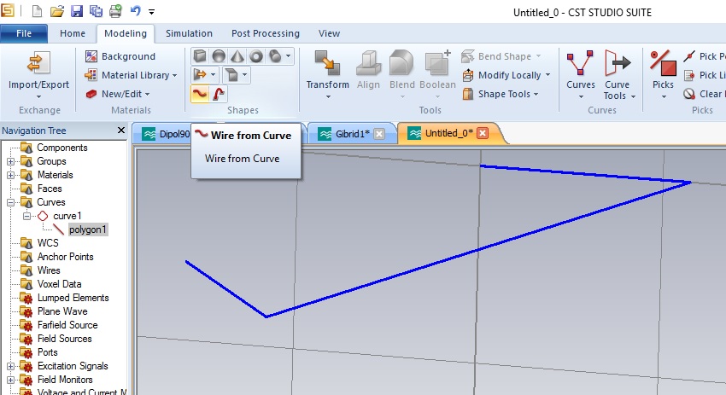Open the Transform tool
The height and width of the screenshot is (395, 726).
pyautogui.click(x=328, y=74)
